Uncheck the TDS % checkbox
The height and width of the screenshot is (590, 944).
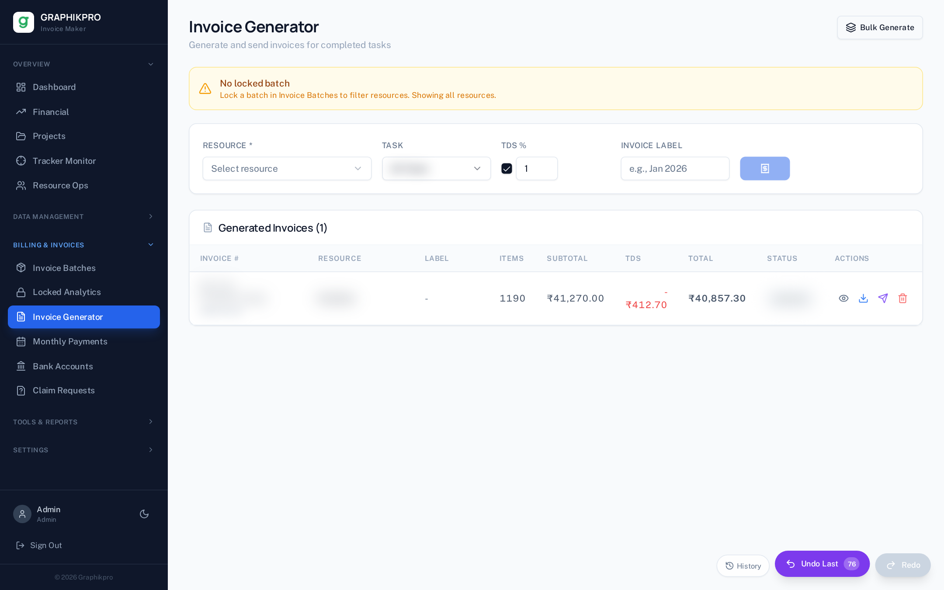[507, 169]
